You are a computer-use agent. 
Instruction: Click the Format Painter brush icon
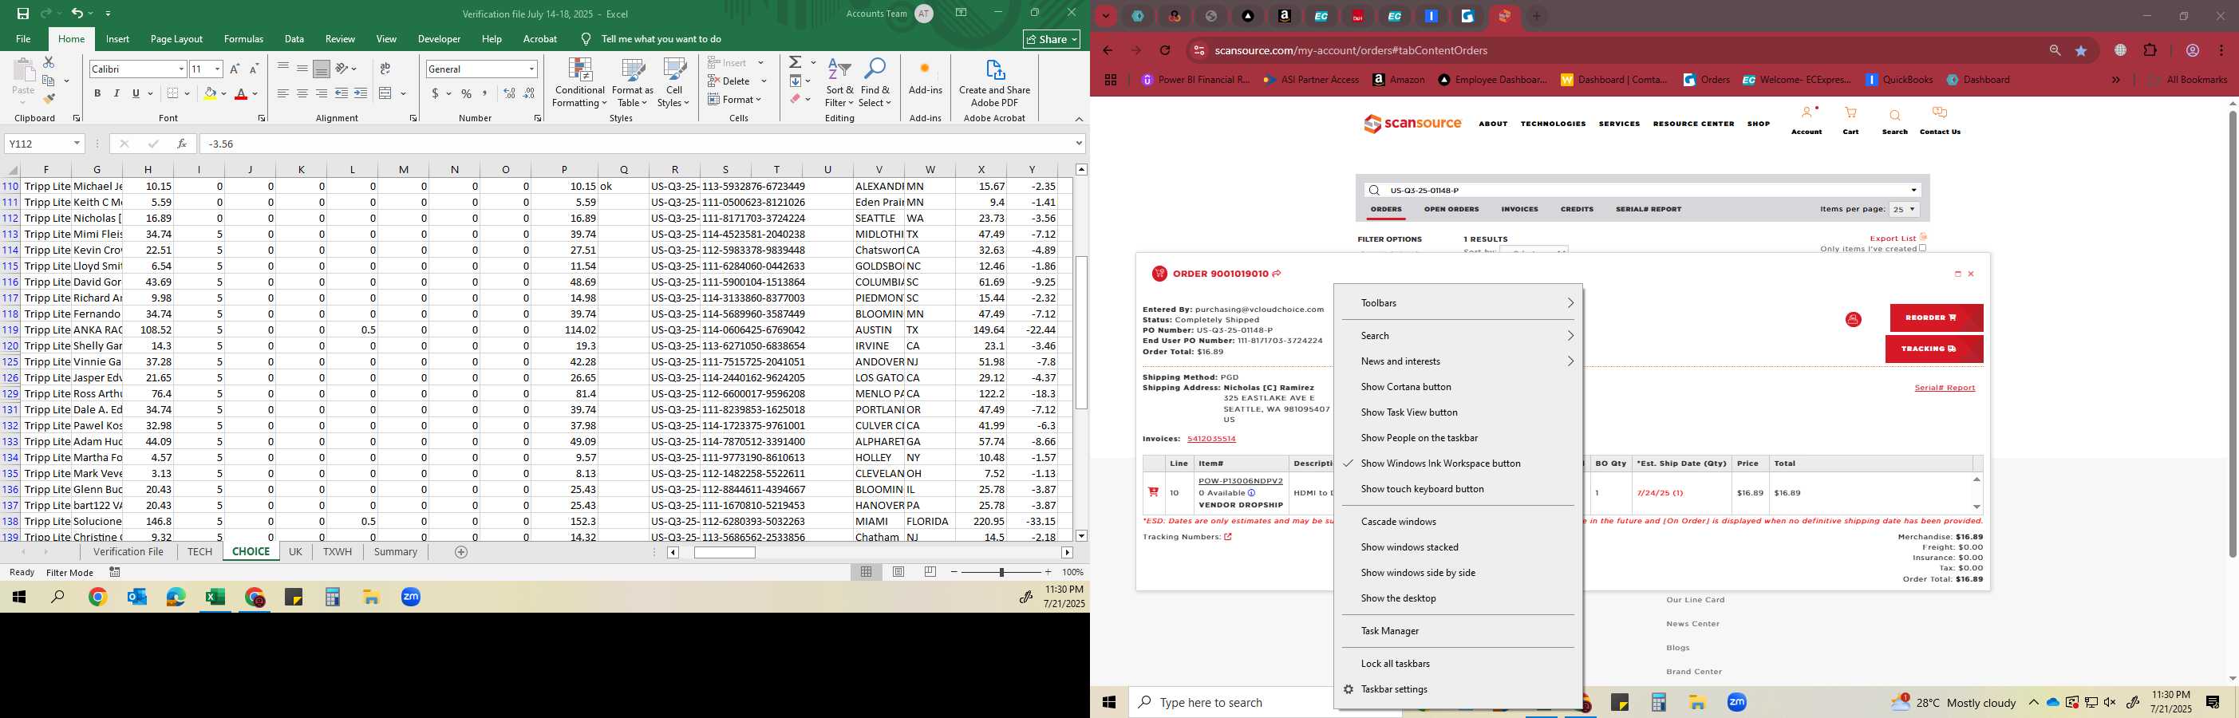click(x=49, y=98)
